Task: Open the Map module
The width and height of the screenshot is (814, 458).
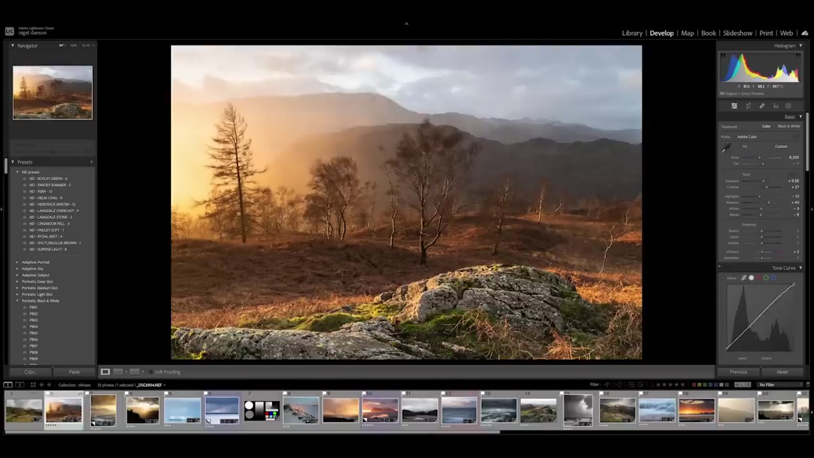Action: tap(687, 33)
